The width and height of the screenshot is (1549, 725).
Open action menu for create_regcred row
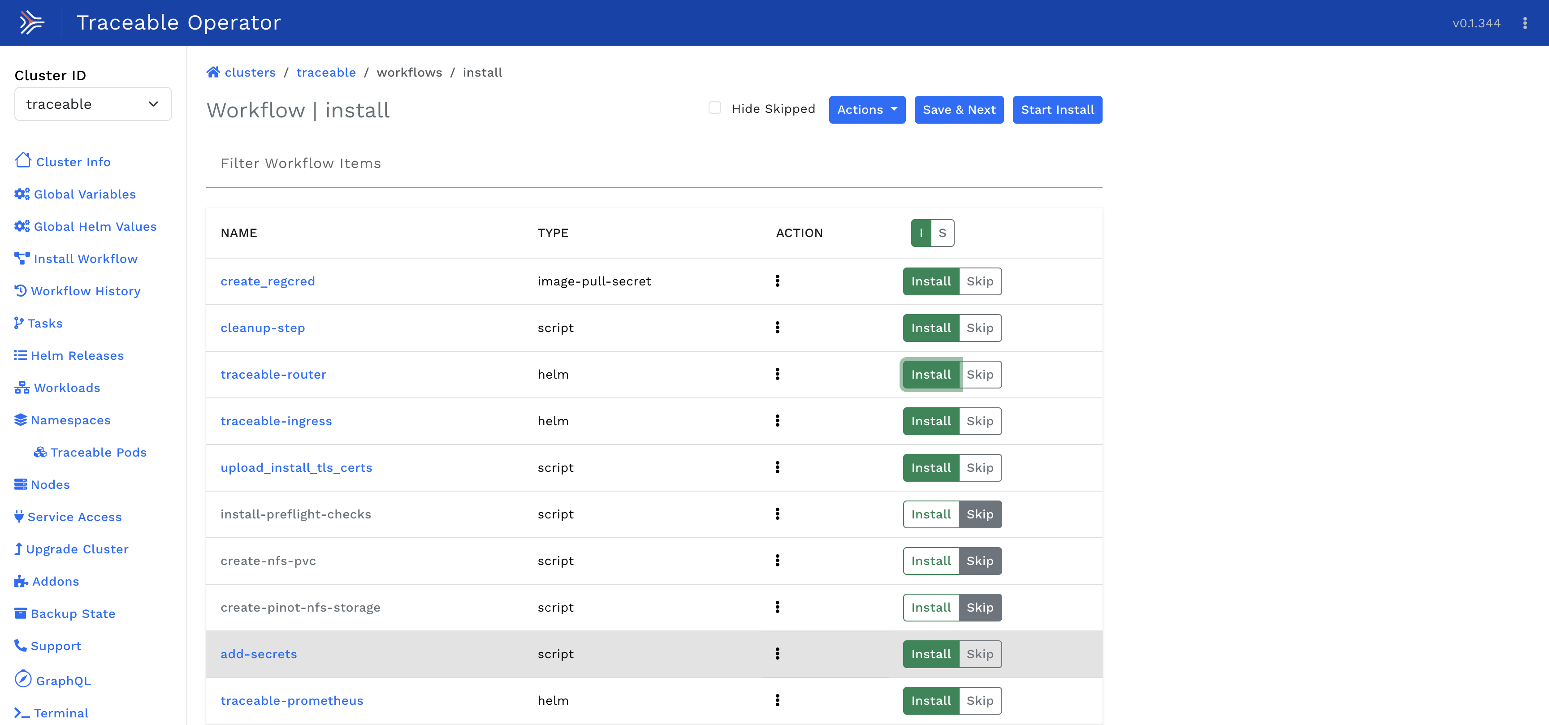(777, 281)
